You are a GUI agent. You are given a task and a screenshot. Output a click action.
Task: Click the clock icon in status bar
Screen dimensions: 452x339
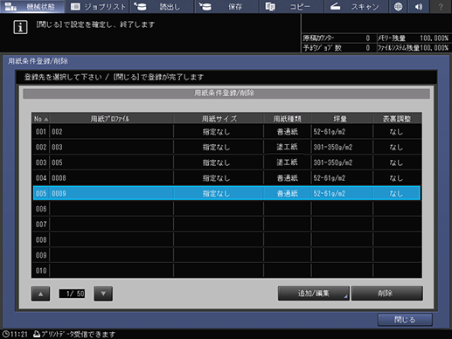(5, 334)
